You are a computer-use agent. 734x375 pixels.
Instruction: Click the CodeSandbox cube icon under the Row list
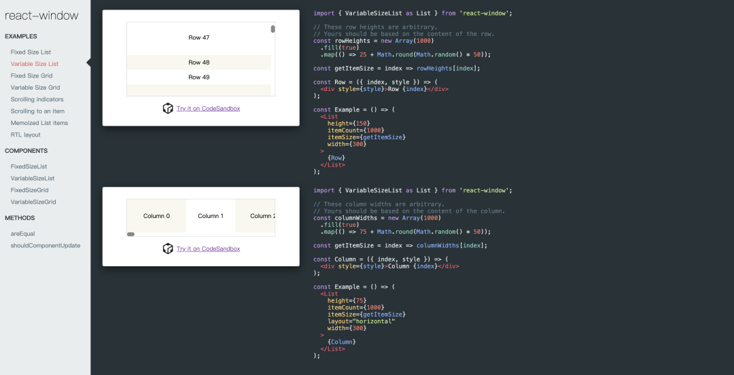tap(168, 109)
